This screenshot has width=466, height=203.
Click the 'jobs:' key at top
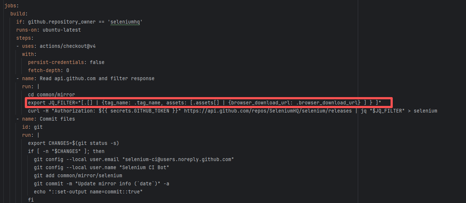pos(11,6)
